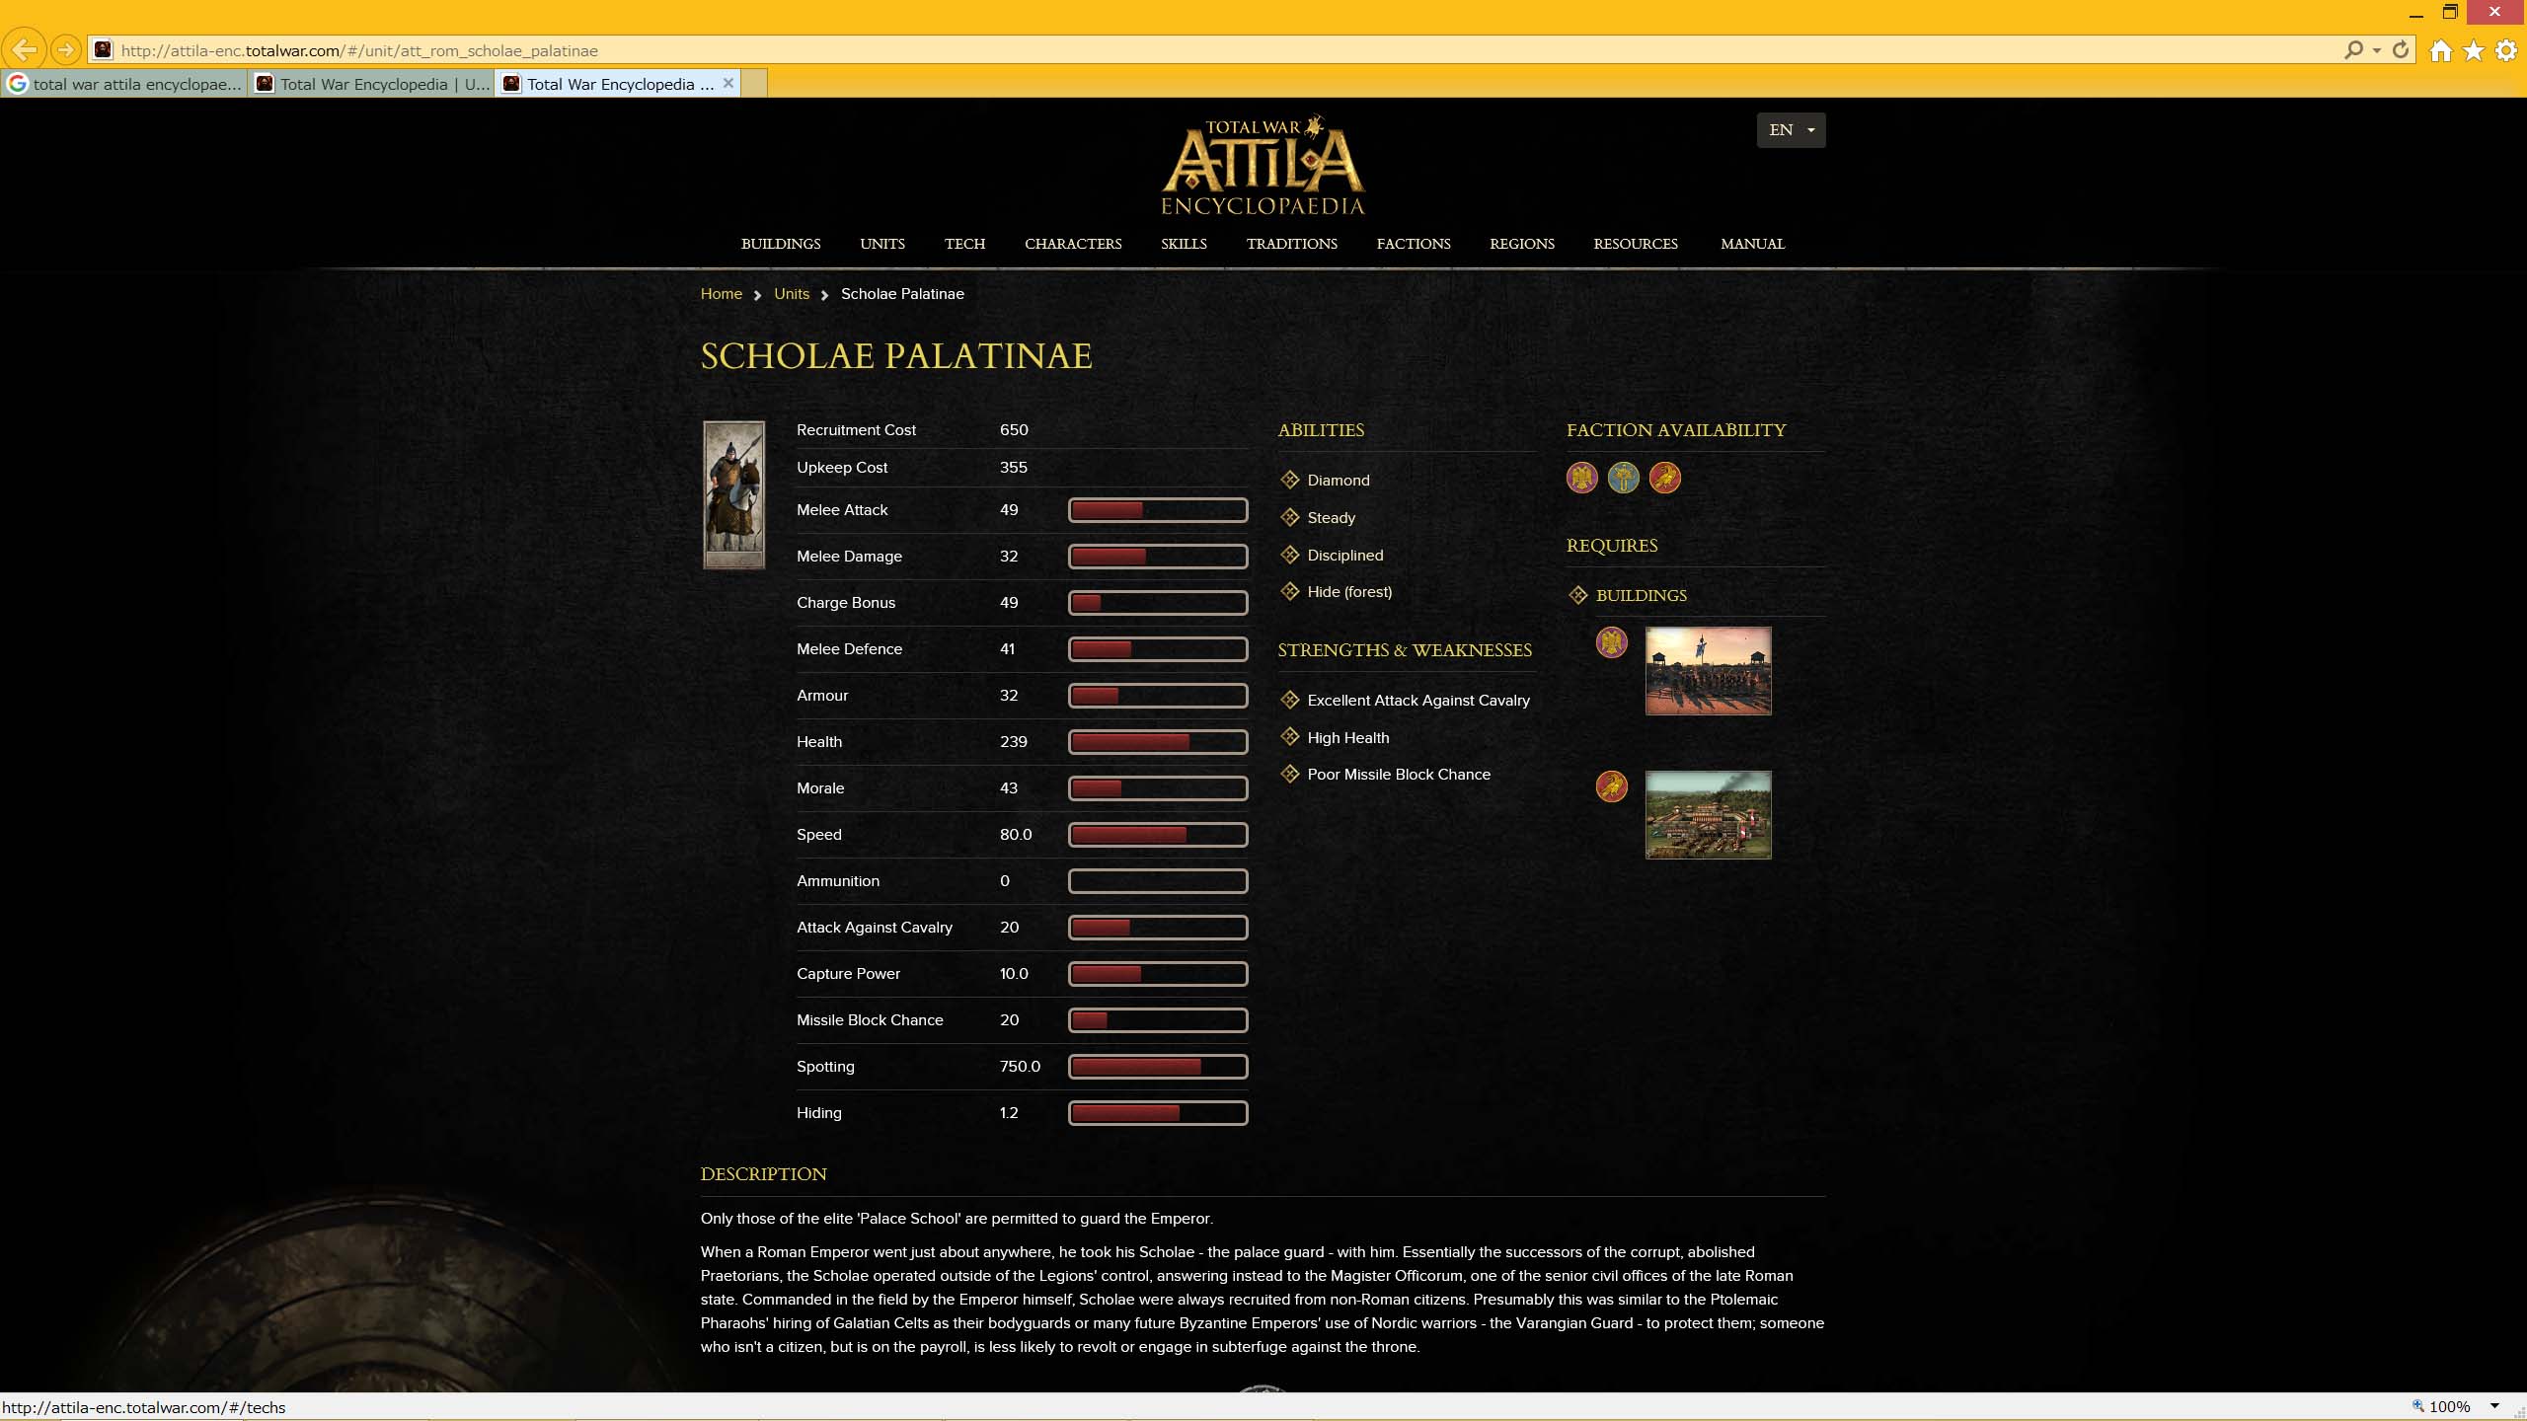Open the Skills menu

1184,244
